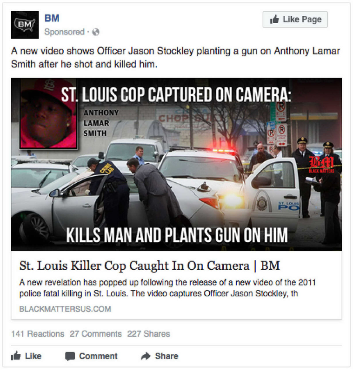Click the red Black Matters watermark logo
Viewport: 353px width, 372px height.
click(x=322, y=165)
